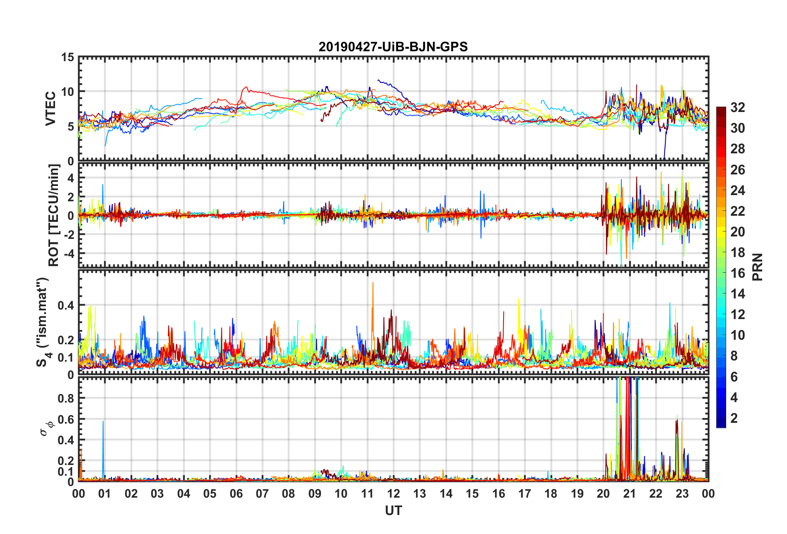Click the S4 ("ism.mat") axis label
This screenshot has height=534, width=787.
pyautogui.click(x=43, y=322)
